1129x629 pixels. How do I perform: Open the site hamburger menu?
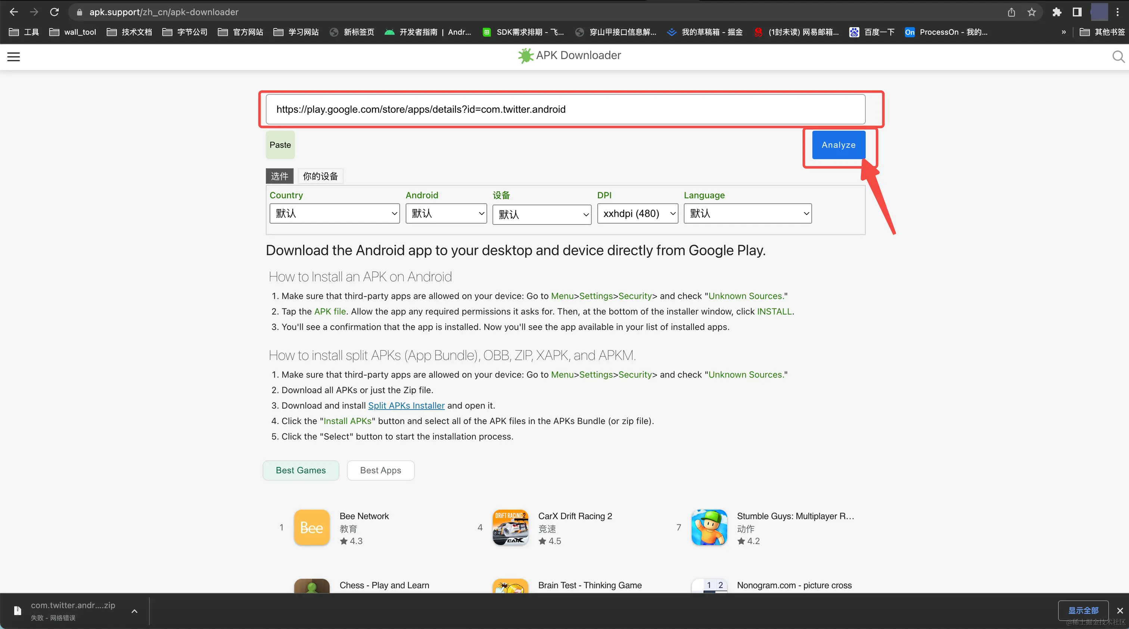click(x=13, y=56)
